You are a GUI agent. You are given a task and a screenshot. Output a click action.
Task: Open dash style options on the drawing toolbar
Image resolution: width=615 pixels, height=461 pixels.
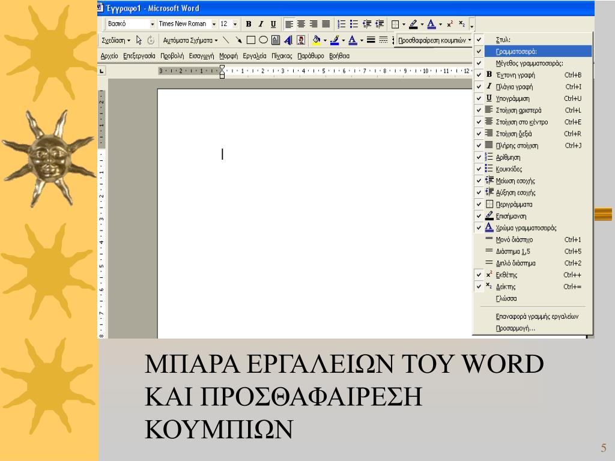pos(383,40)
